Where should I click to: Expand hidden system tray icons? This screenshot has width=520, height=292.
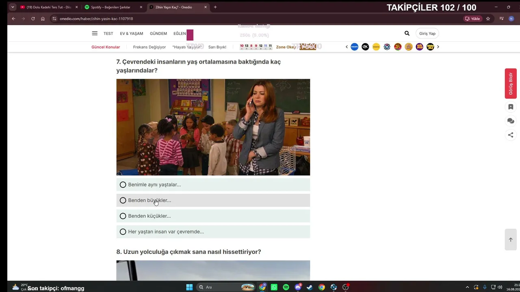[467, 287]
